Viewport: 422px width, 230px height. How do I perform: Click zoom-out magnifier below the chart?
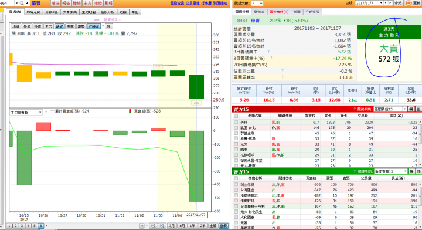153,226
